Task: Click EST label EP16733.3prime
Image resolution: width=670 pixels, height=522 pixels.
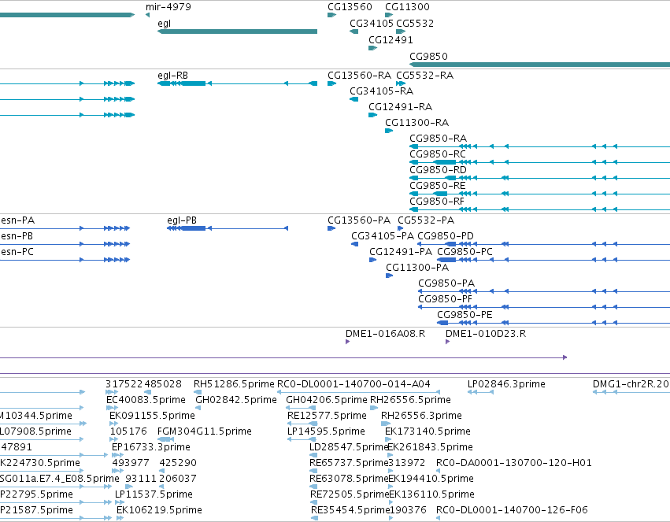Action: click(x=151, y=447)
